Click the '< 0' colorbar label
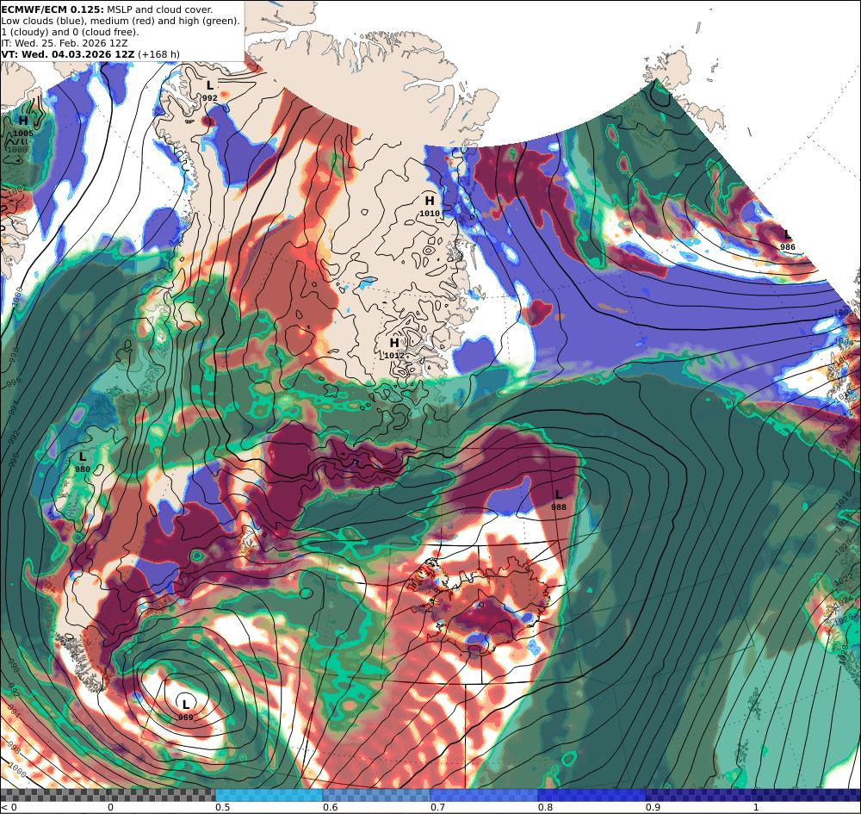This screenshot has height=814, width=861. point(9,807)
